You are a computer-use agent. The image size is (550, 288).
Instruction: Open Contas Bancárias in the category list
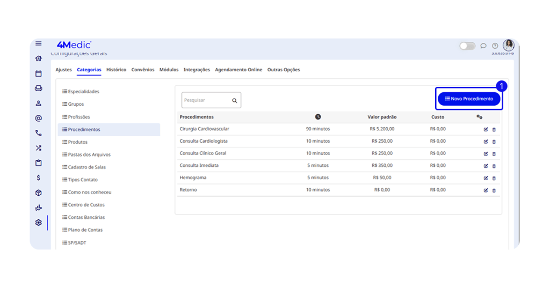[86, 217]
